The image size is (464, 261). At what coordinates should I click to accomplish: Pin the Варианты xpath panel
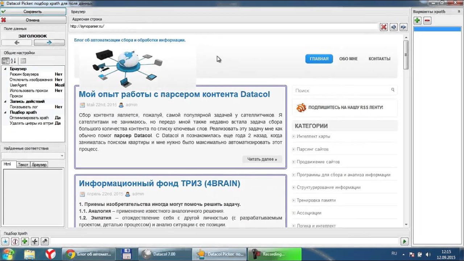pos(459,12)
